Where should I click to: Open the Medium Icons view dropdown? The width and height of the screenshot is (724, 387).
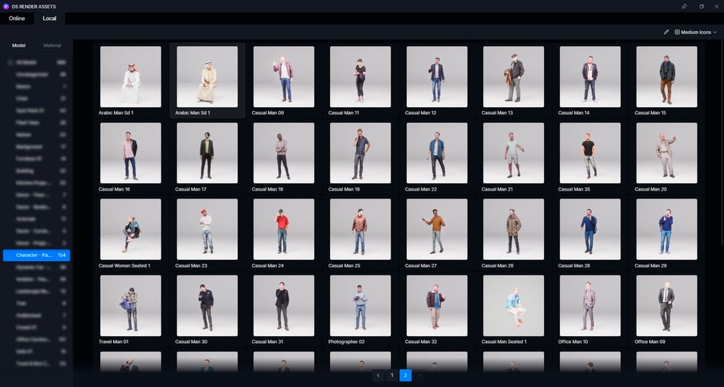695,32
